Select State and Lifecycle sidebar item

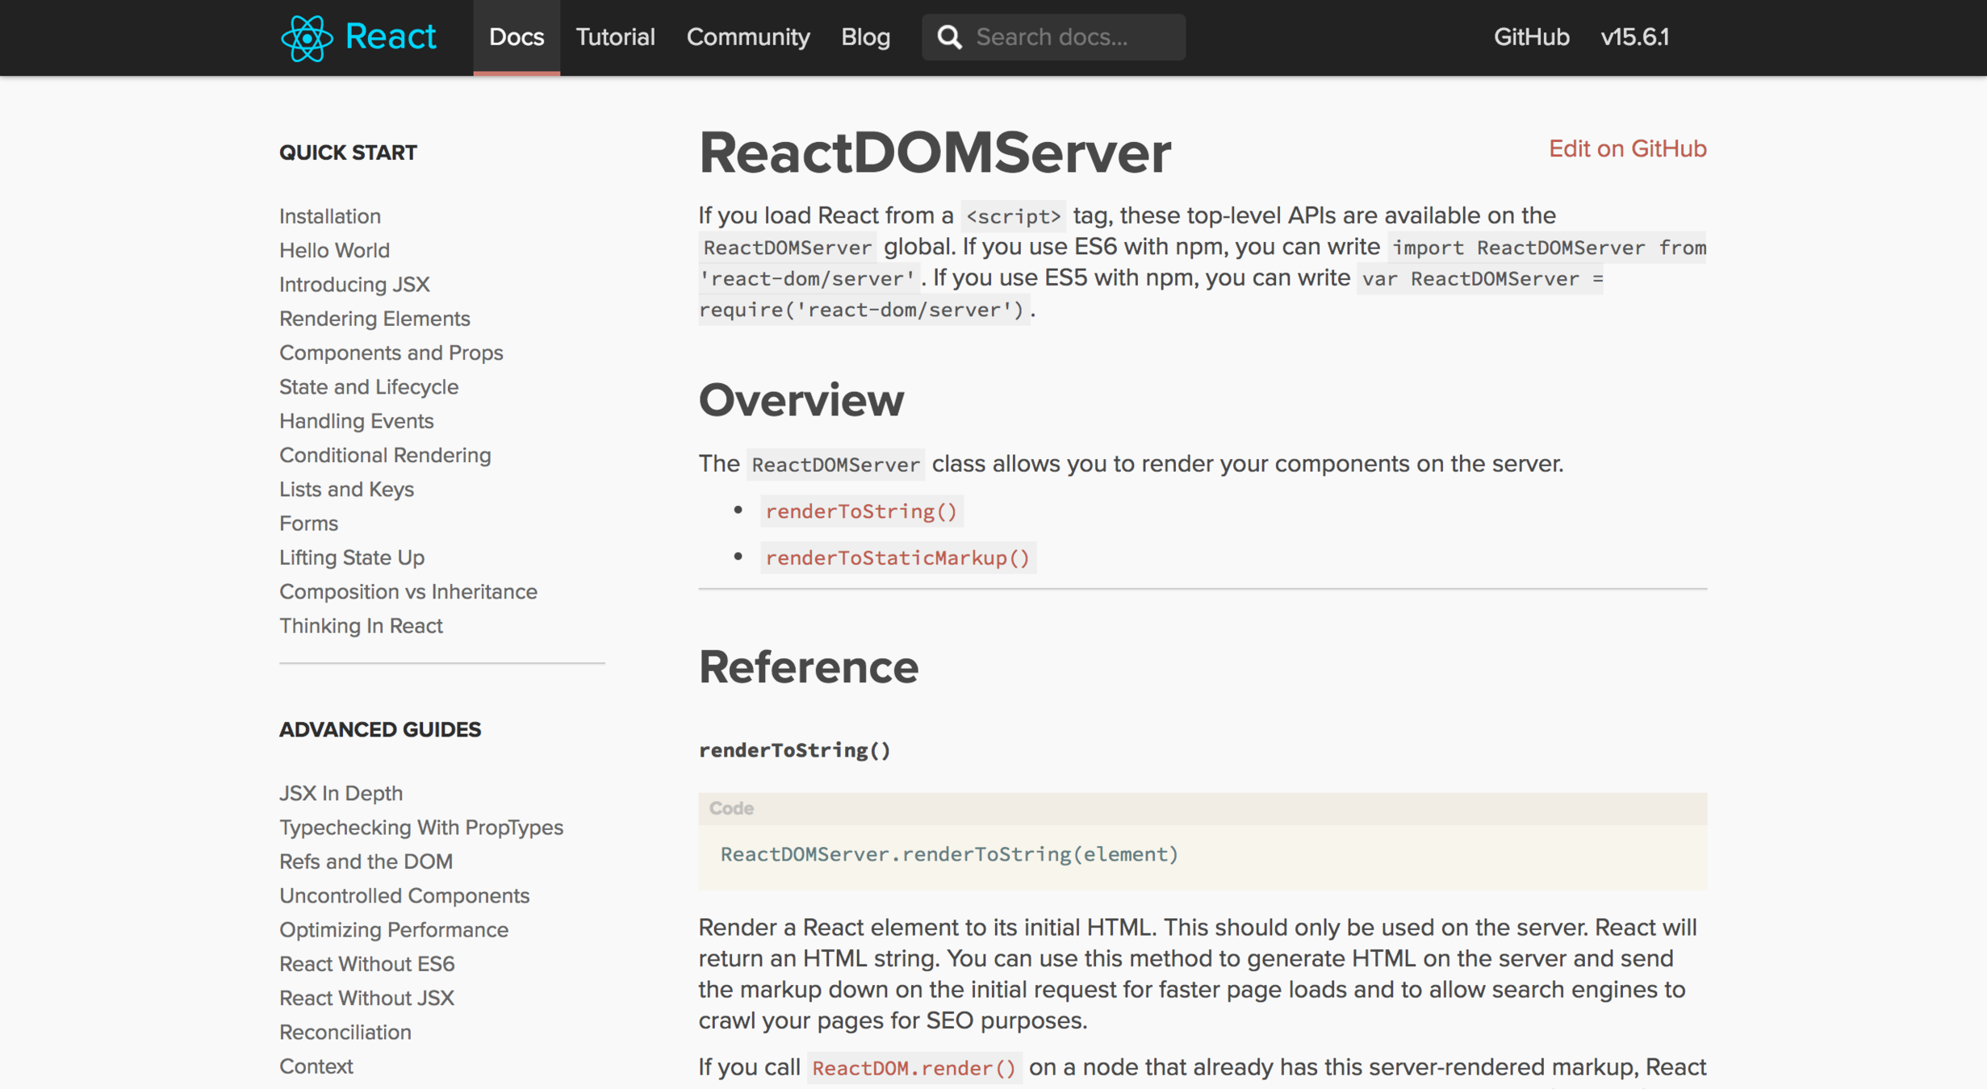point(369,387)
